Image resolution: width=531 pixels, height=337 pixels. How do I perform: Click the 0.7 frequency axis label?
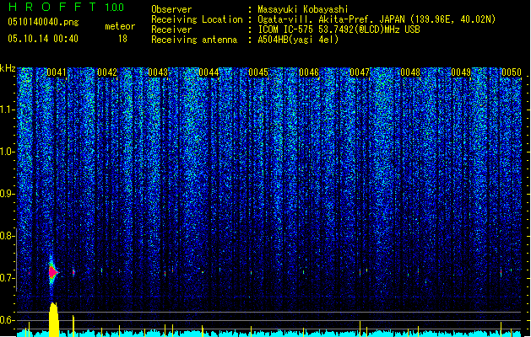[8, 278]
